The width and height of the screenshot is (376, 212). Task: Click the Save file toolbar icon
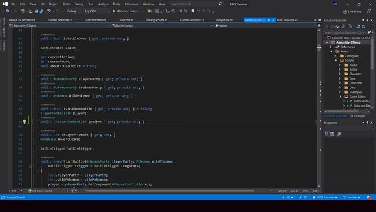(36, 11)
